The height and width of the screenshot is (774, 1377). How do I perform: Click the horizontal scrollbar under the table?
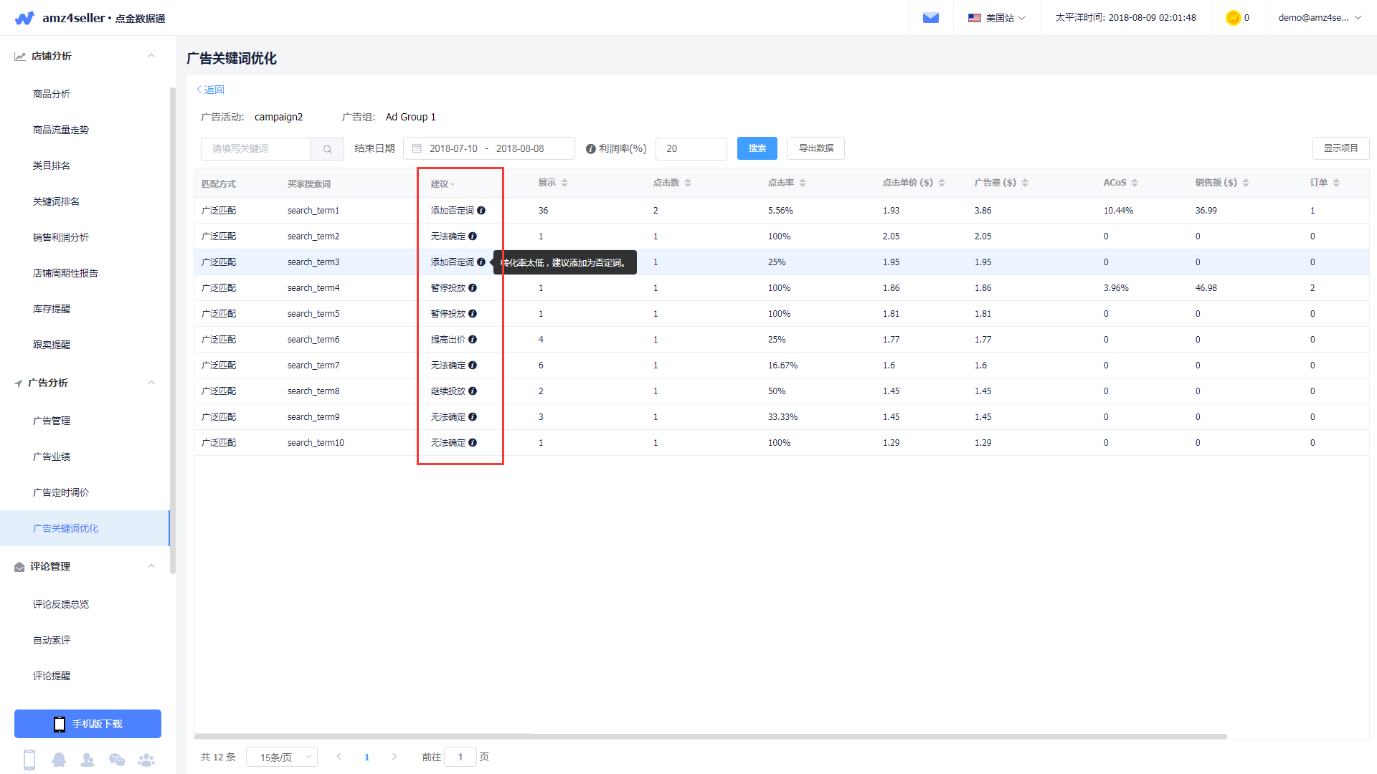[710, 736]
